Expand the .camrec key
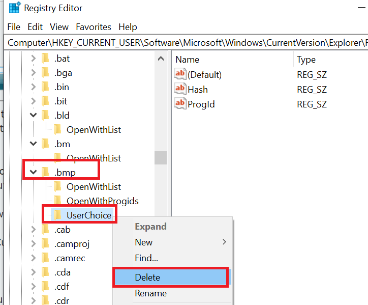 34,258
